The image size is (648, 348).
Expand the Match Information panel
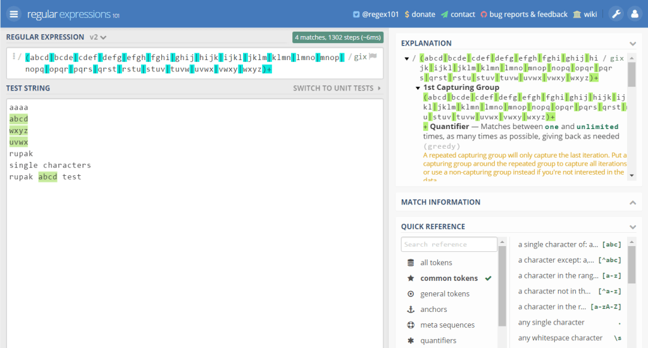click(x=632, y=202)
